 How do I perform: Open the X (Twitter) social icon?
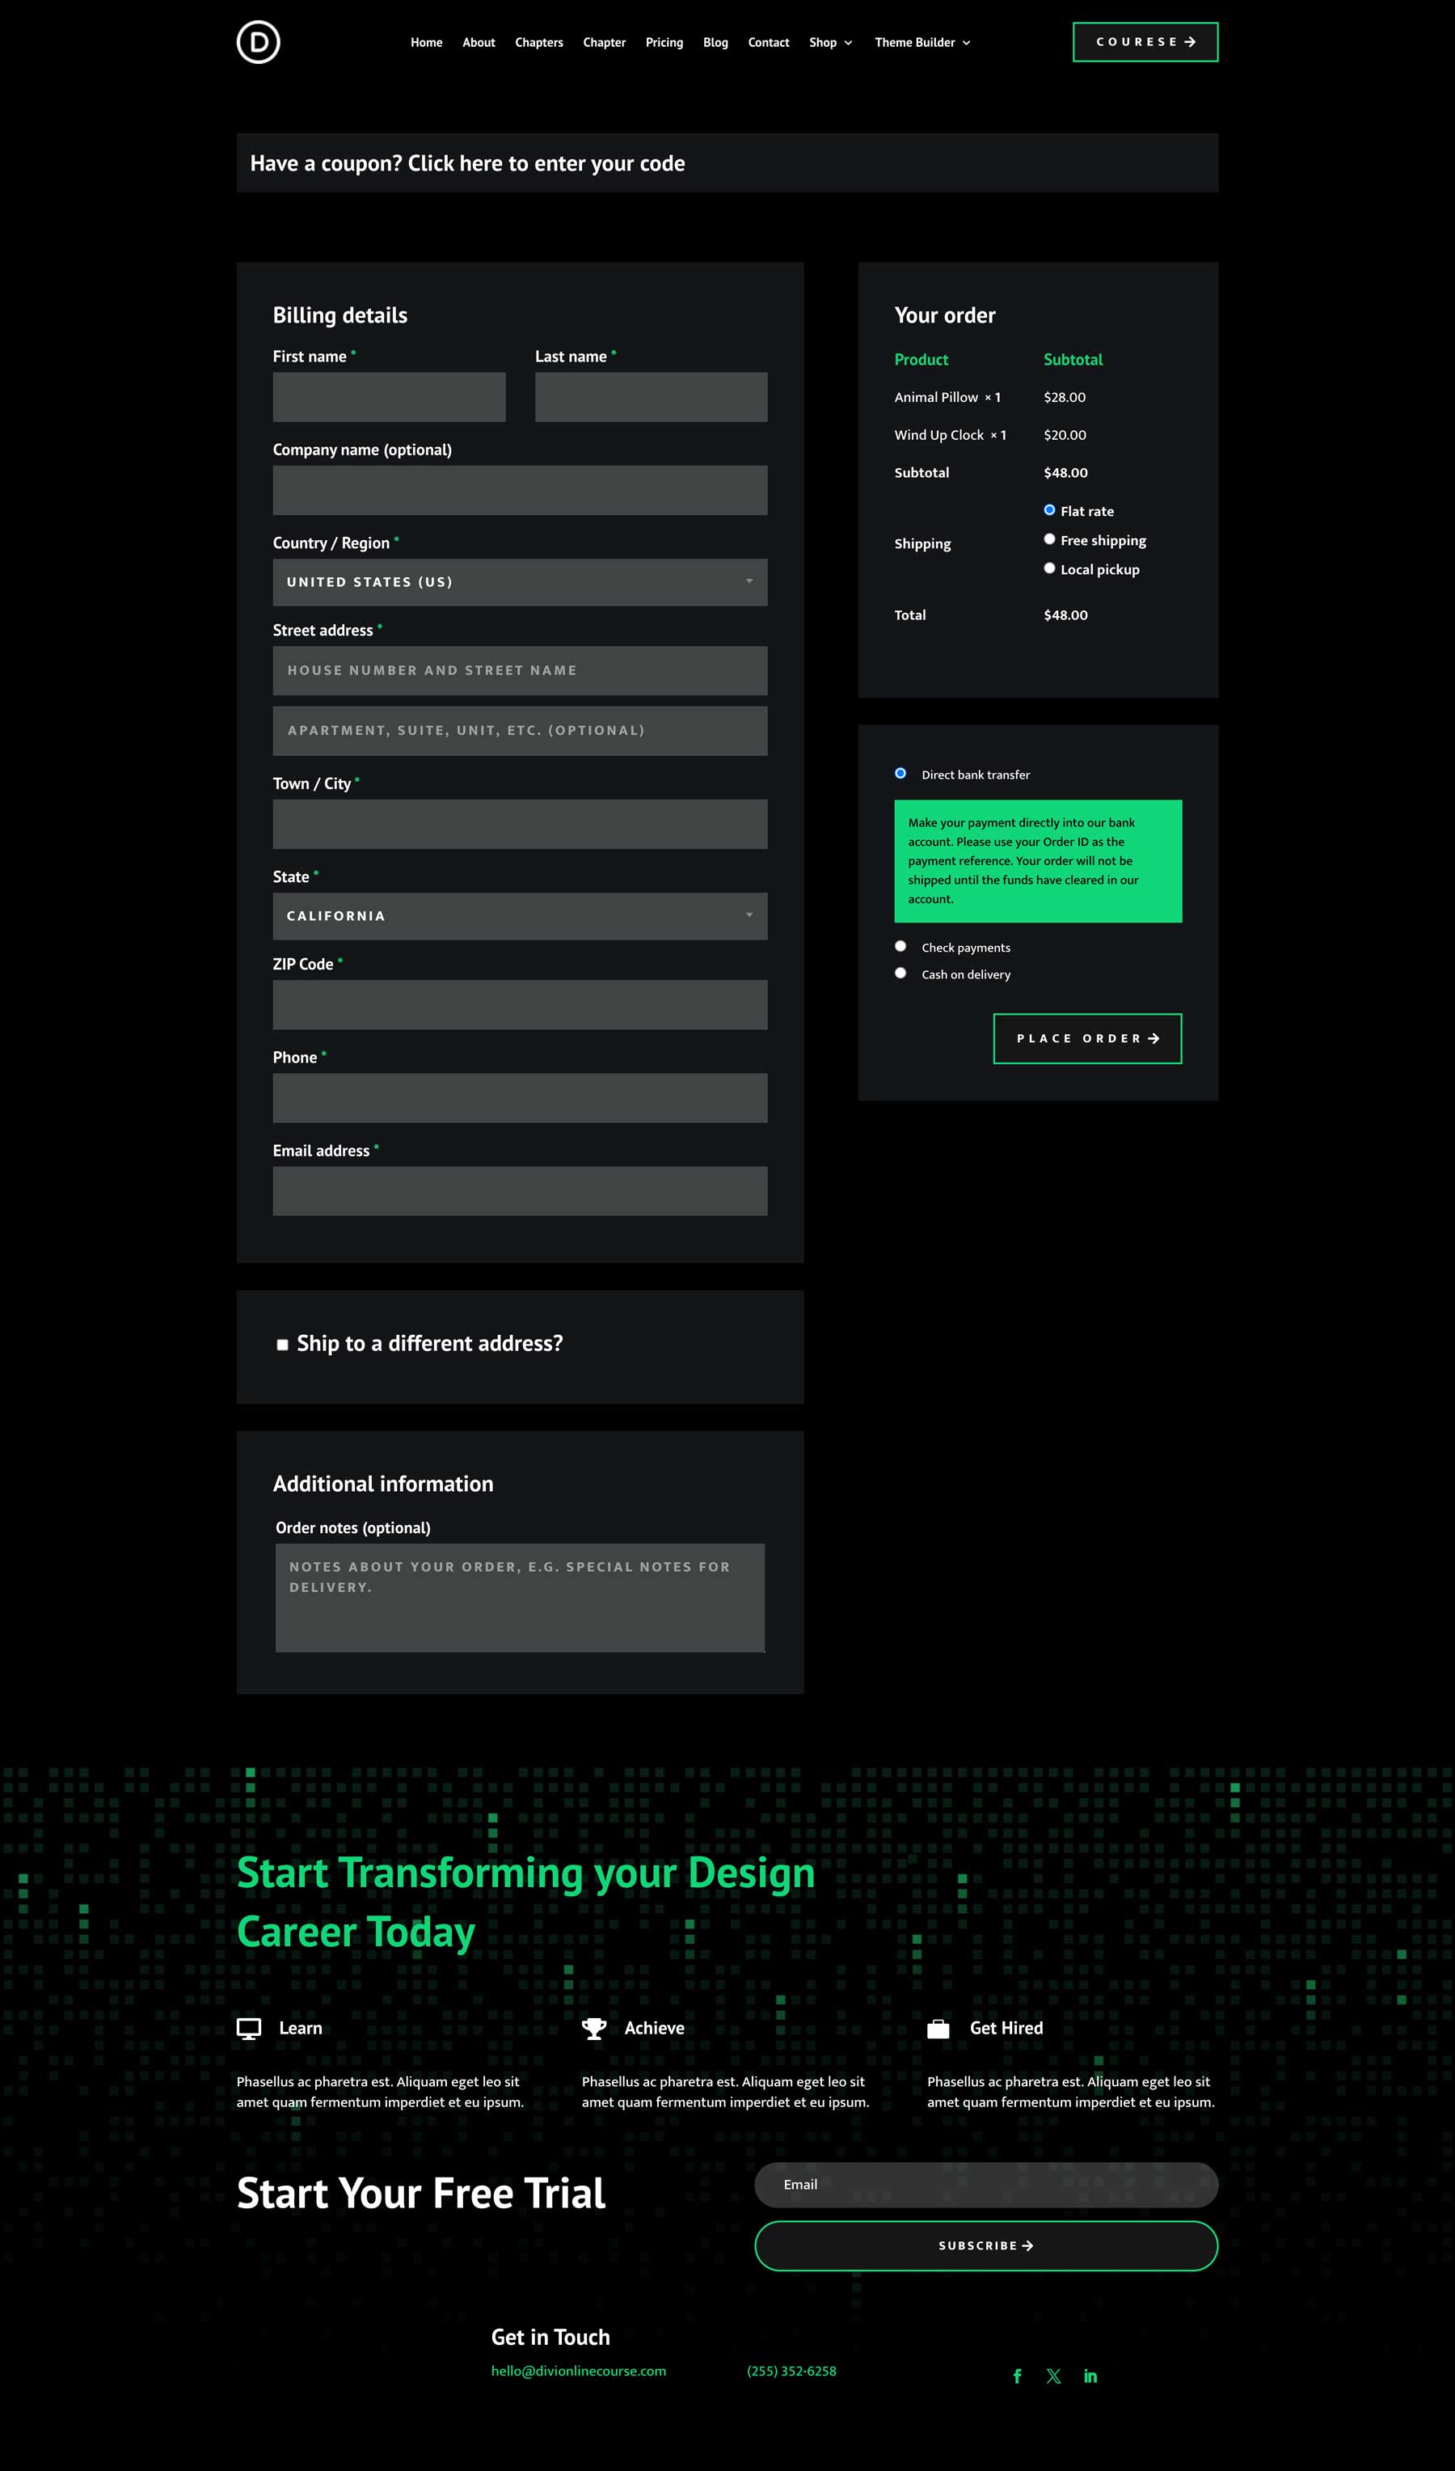1053,2376
